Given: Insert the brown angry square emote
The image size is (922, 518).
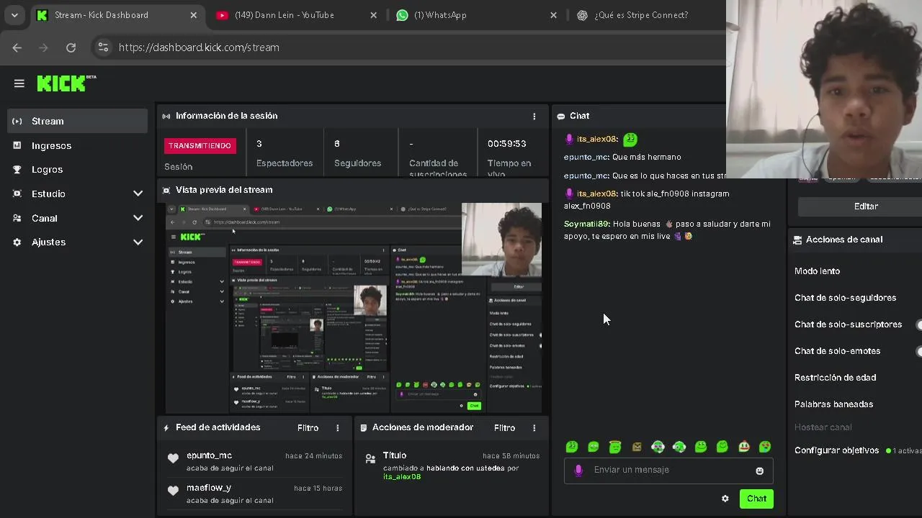Looking at the screenshot, I should [636, 447].
